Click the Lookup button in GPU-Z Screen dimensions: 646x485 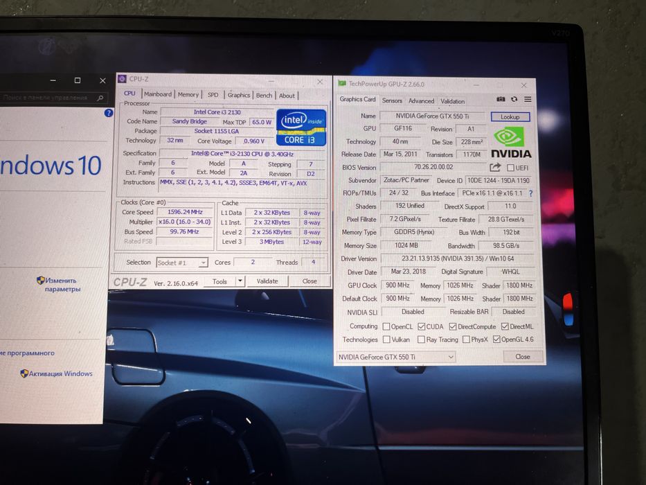510,116
